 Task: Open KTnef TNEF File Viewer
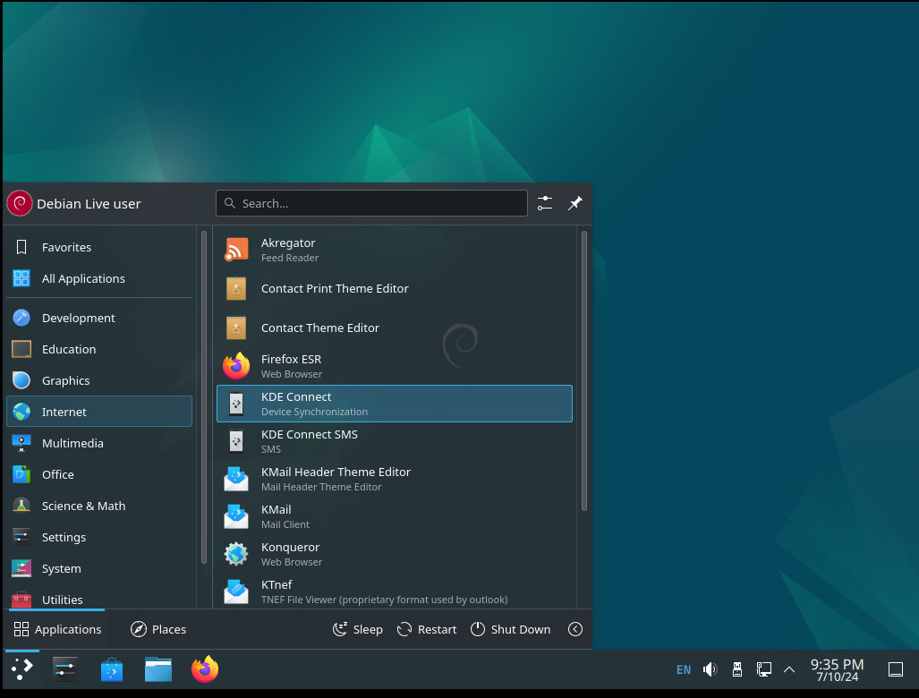tap(395, 592)
